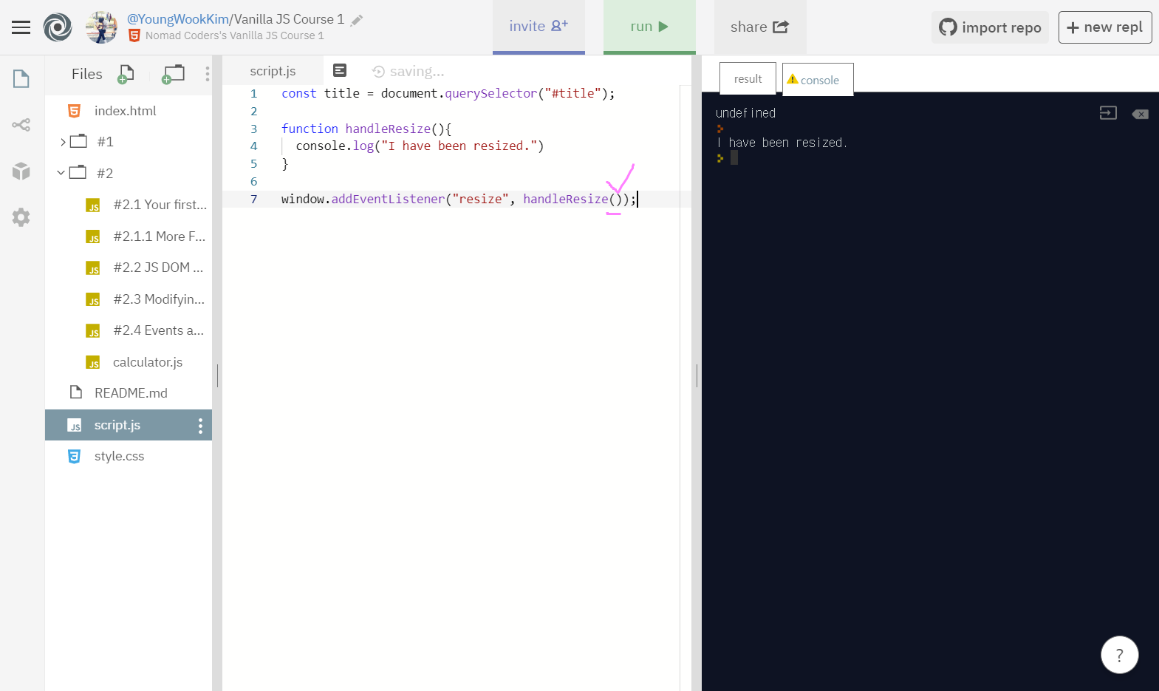
Task: Open the #2.1.1 More F... file
Action: [x=129, y=236]
